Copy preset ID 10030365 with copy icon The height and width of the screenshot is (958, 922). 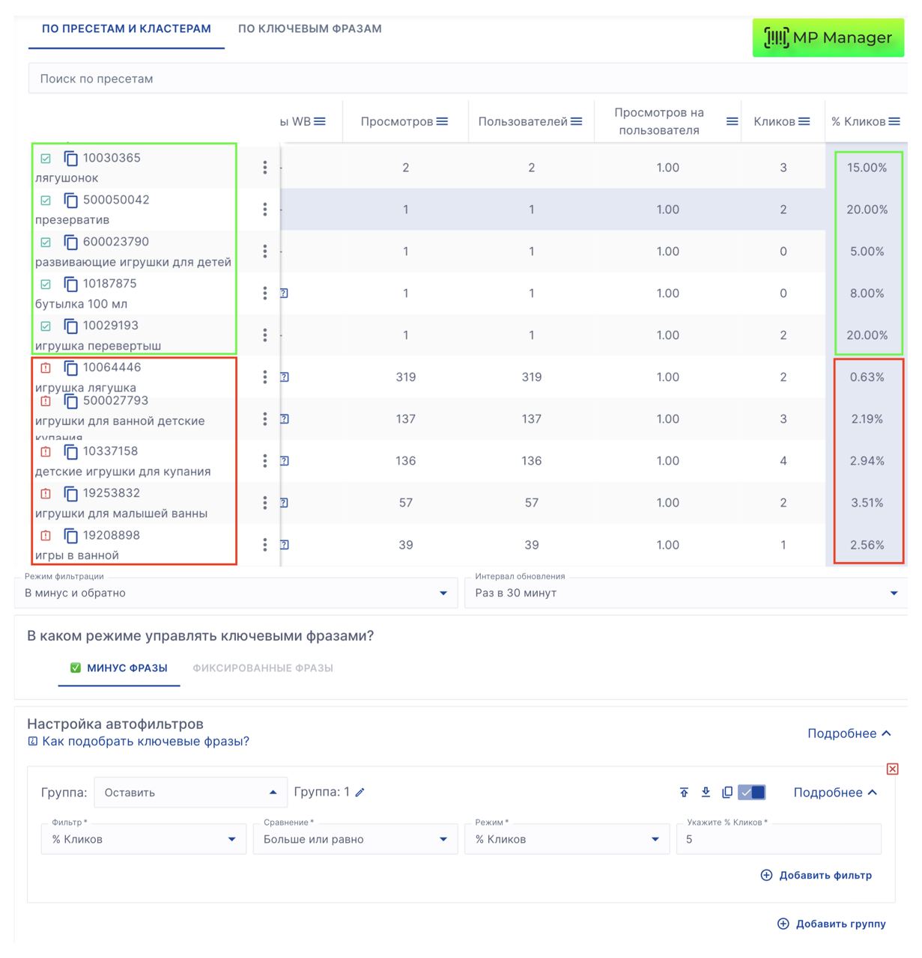pos(70,159)
